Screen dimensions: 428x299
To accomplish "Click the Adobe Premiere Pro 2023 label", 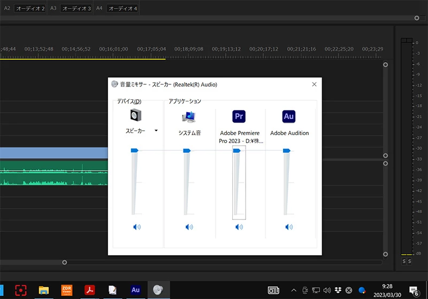I will (240, 137).
